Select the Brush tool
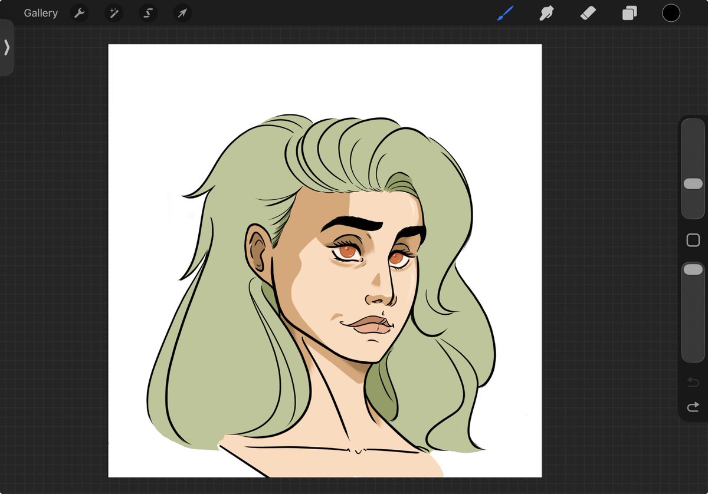The height and width of the screenshot is (494, 708). 505,13
